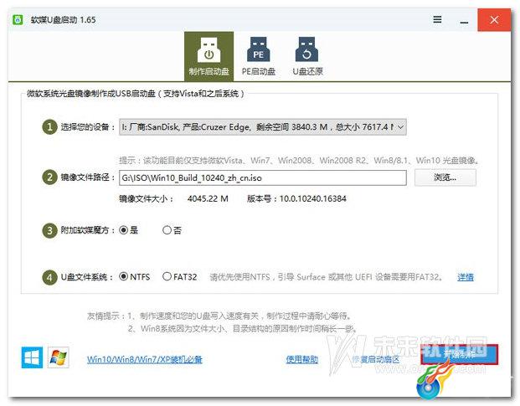Open the 详情 details link
The image size is (520, 406).
466,277
